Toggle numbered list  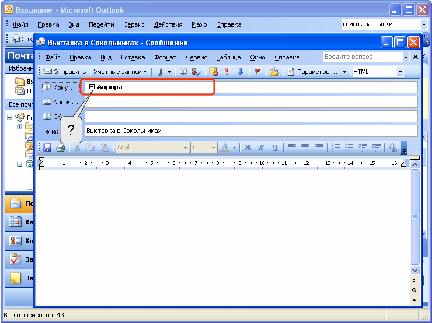[336, 147]
